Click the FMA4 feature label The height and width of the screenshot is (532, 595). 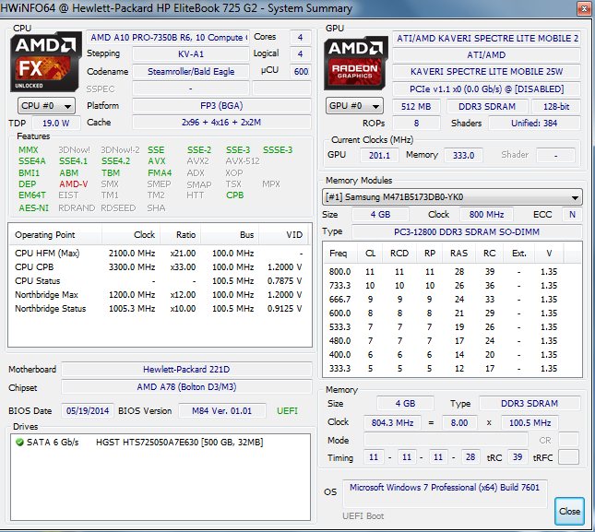click(160, 173)
